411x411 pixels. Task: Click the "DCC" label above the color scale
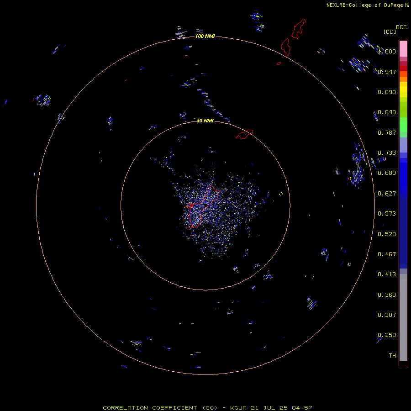[401, 27]
